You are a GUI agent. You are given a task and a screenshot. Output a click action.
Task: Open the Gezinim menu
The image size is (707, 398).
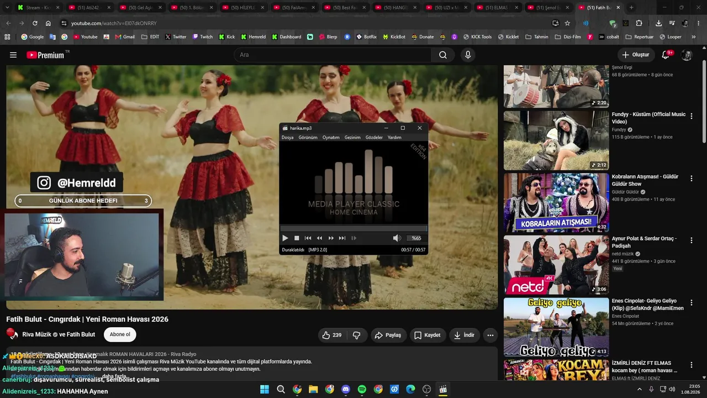352,138
